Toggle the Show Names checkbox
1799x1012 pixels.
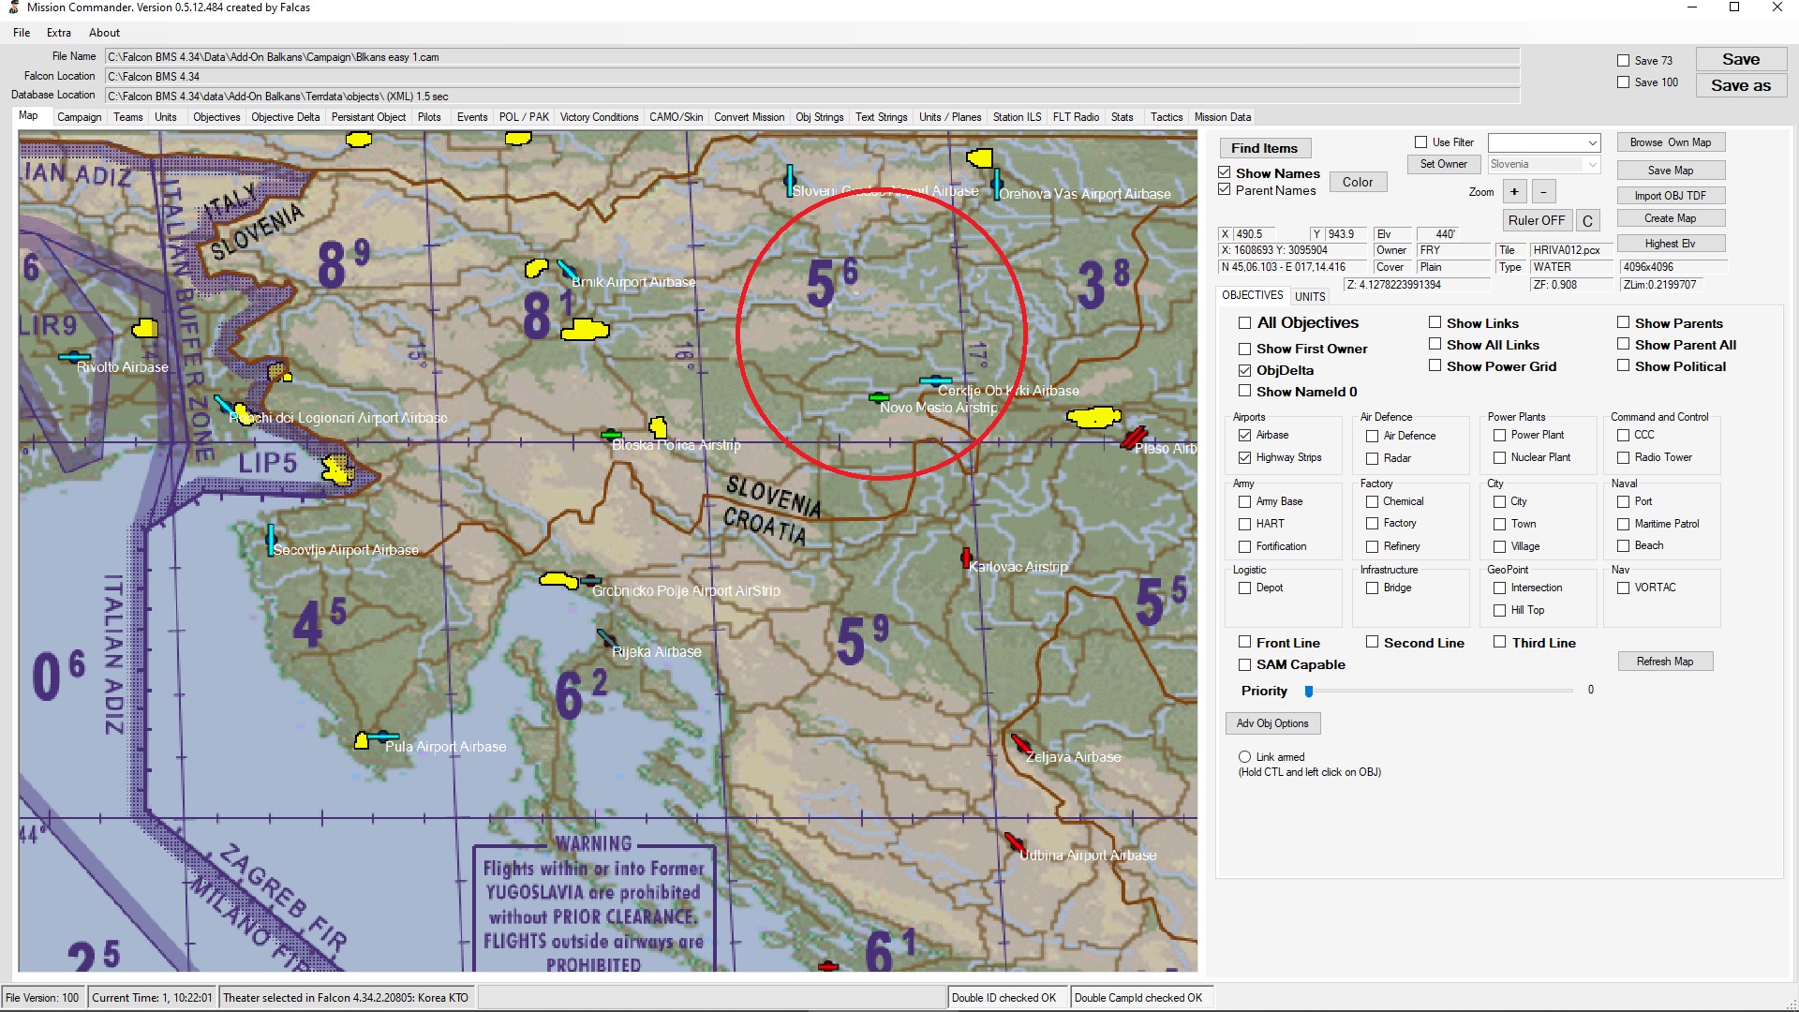[1225, 173]
